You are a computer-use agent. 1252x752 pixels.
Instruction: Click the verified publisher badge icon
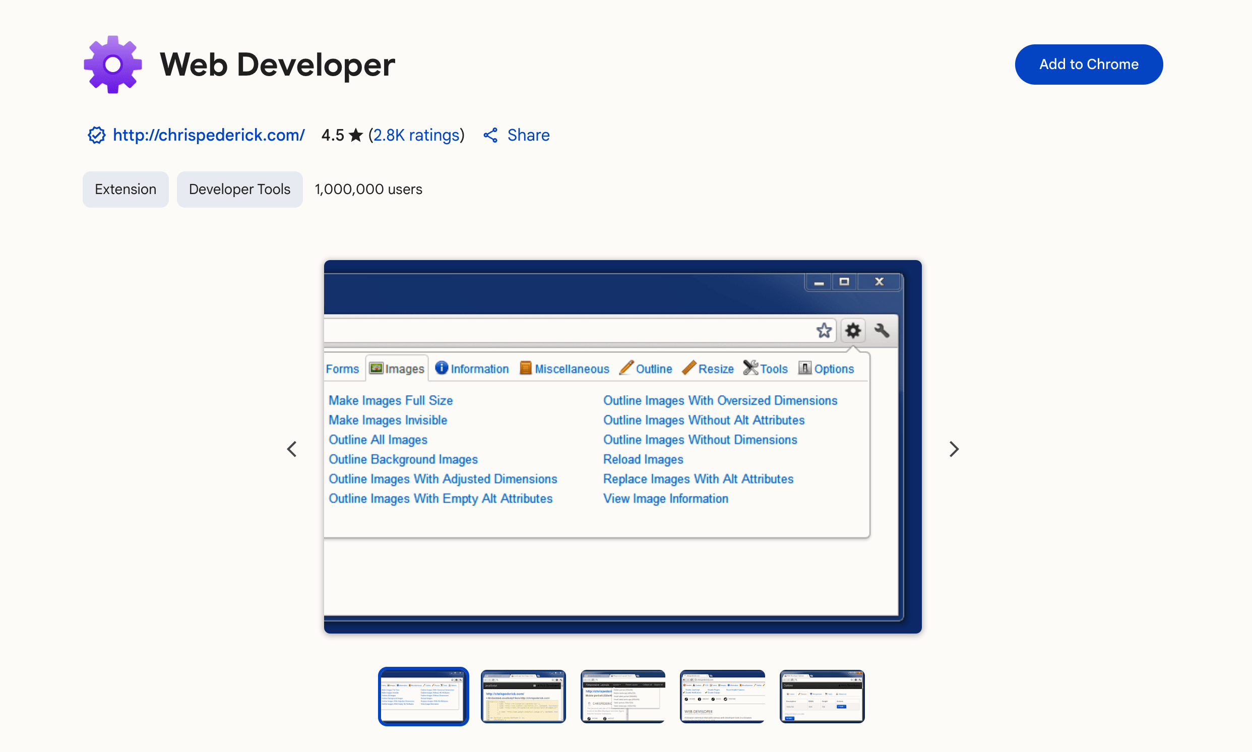point(96,135)
